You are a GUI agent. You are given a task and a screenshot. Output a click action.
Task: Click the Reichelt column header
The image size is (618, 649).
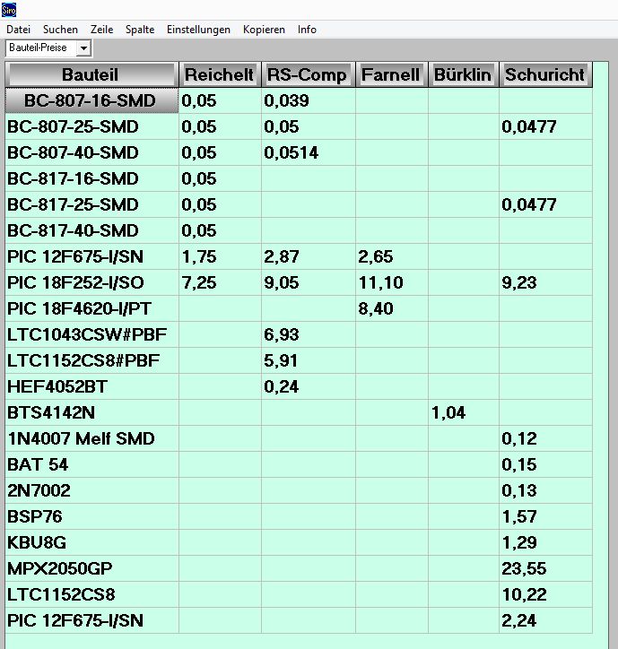click(x=219, y=74)
